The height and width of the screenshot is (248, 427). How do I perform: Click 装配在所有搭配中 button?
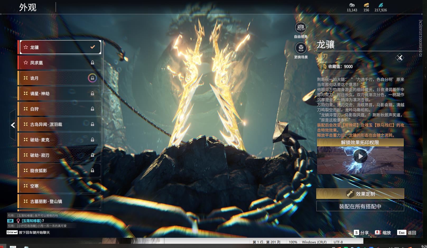point(360,206)
